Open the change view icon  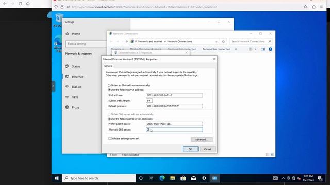point(251,49)
